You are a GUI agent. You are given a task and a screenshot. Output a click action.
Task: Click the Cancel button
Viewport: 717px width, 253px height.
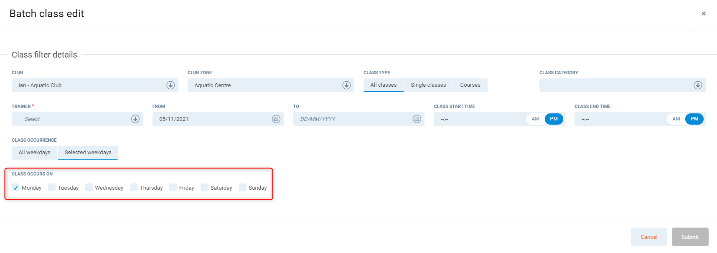[x=648, y=237]
